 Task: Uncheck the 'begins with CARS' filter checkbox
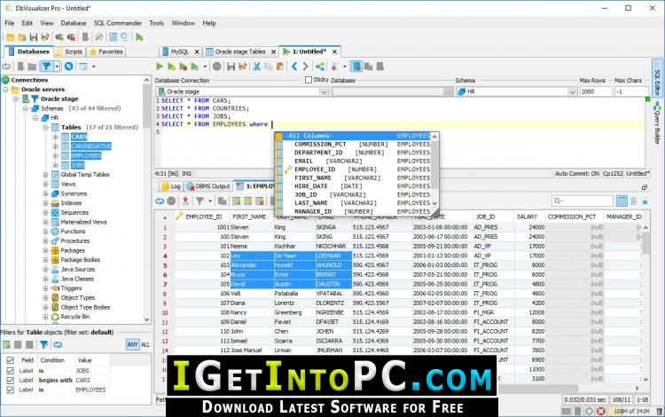tap(10, 381)
